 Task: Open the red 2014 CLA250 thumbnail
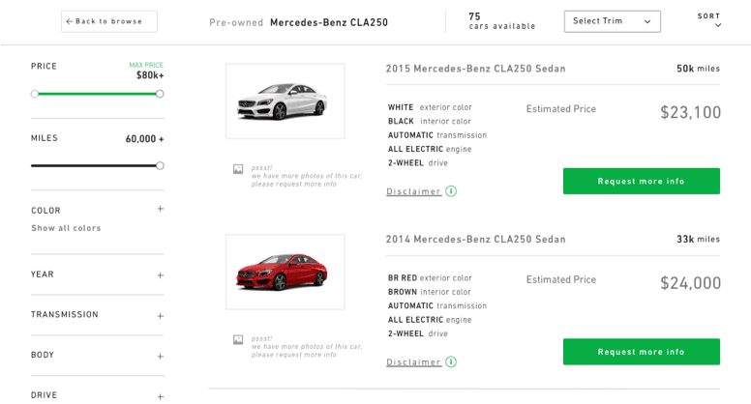pyautogui.click(x=285, y=272)
